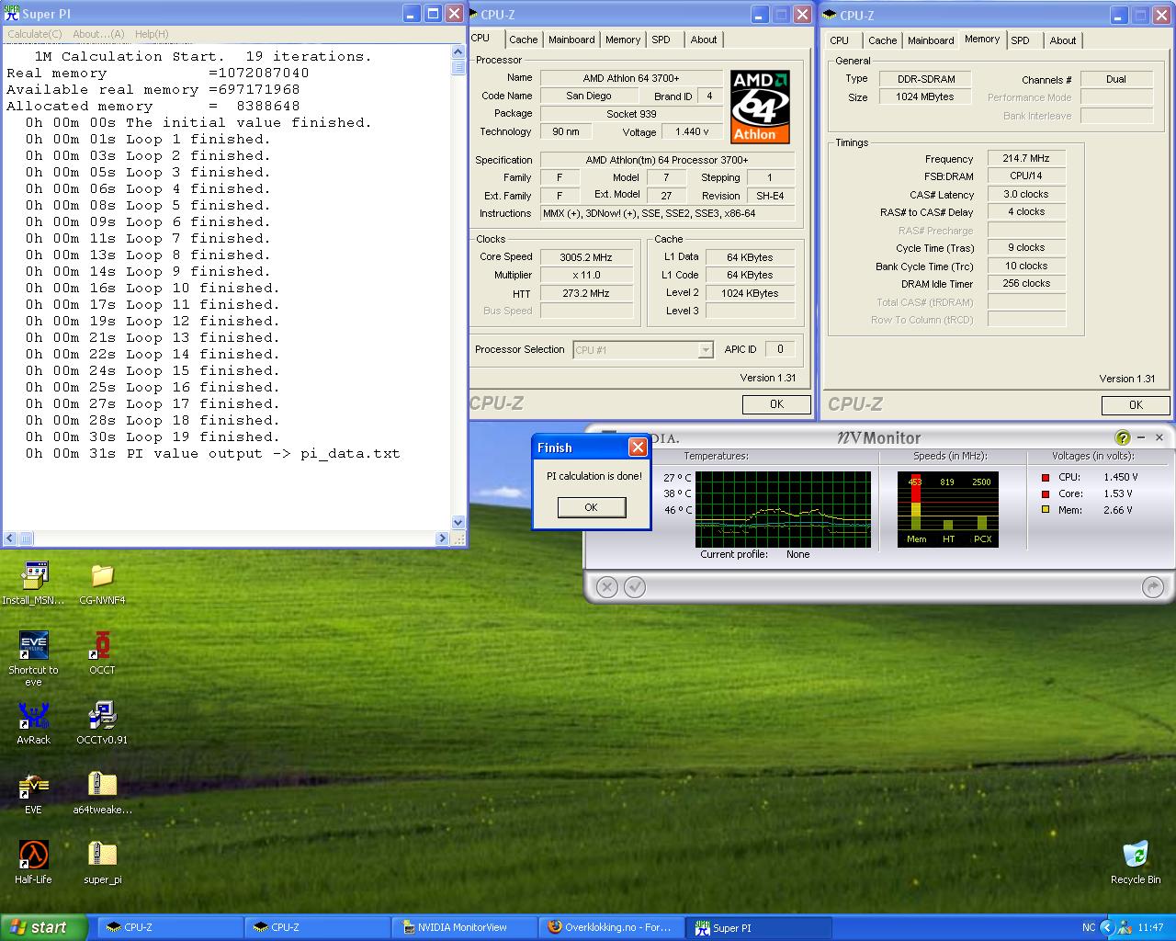Image resolution: width=1176 pixels, height=941 pixels.
Task: Click the red Core voltage indicator
Action: pyautogui.click(x=1046, y=493)
